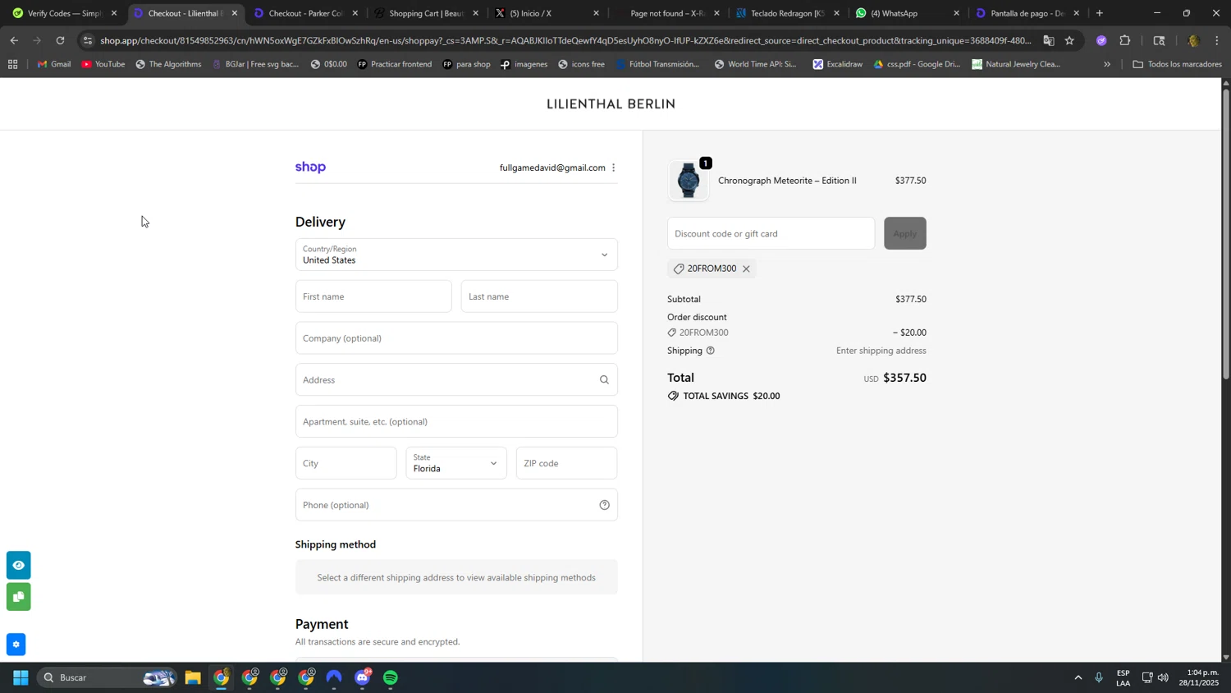This screenshot has height=693, width=1231.
Task: Open the Extensions puzzle icon
Action: point(1125,40)
